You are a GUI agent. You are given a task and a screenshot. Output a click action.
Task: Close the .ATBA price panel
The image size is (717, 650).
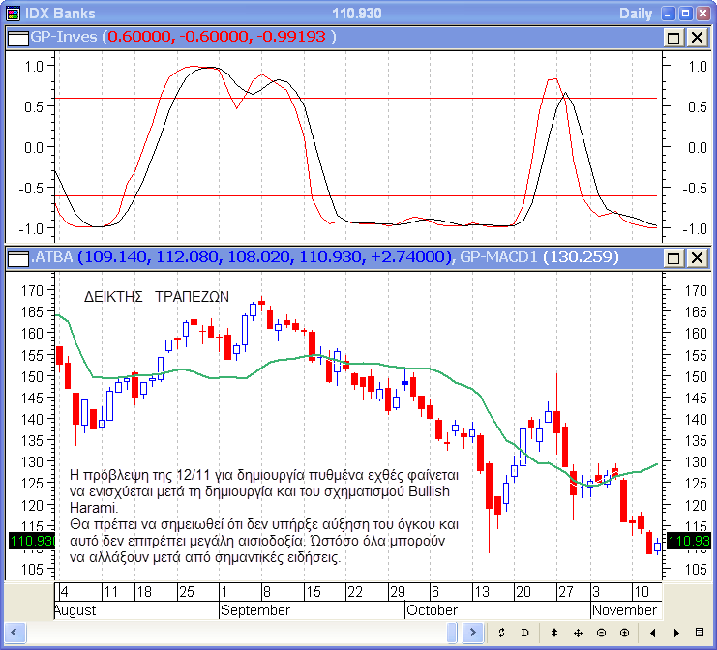point(696,258)
